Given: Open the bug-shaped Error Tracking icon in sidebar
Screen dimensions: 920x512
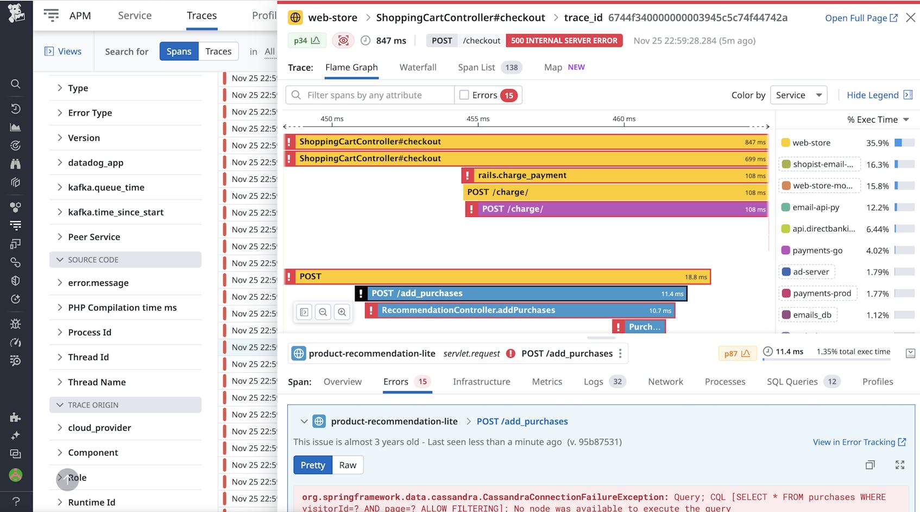Looking at the screenshot, I should [x=16, y=324].
